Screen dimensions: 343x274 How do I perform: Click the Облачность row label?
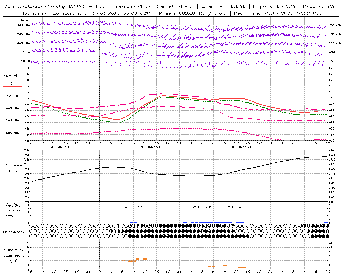14,232
